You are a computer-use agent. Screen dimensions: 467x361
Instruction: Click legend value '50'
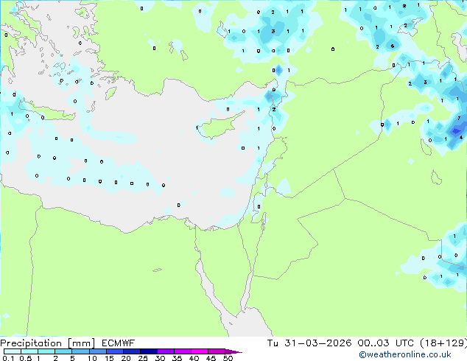tap(228, 358)
